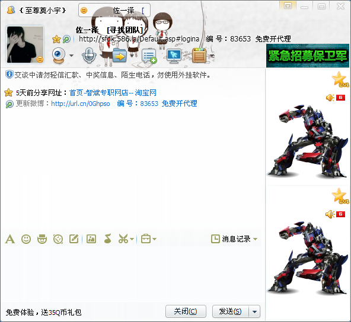This screenshot has height=322, width=351.
Task: Open contact's avatar profile picture
Action: point(25,44)
